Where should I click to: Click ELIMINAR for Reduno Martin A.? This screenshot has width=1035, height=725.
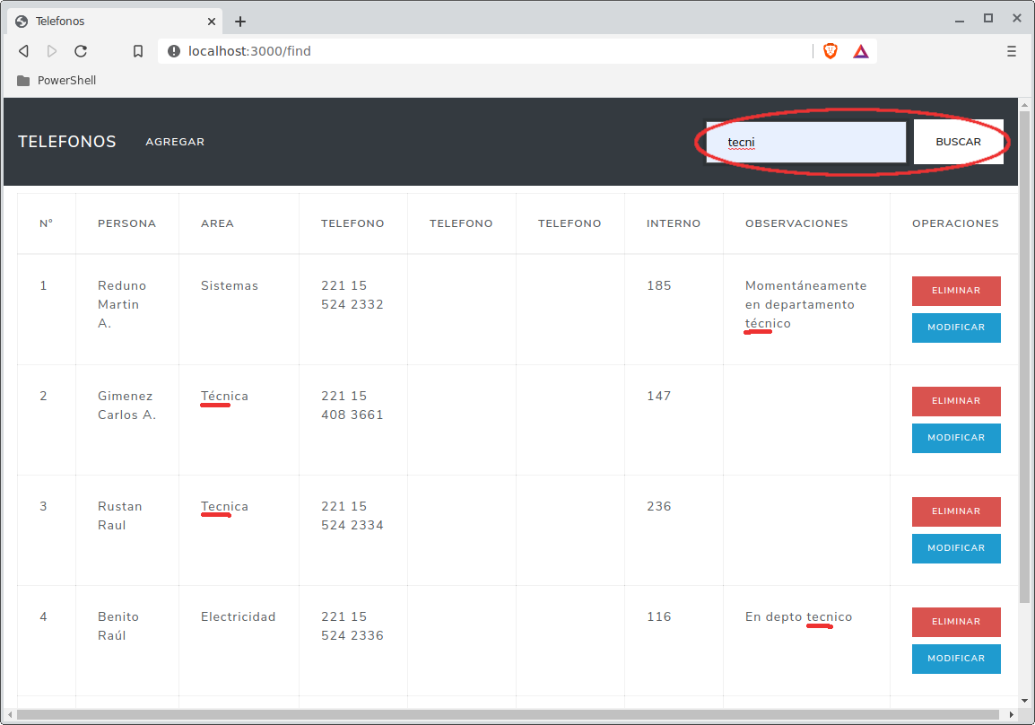(x=956, y=291)
